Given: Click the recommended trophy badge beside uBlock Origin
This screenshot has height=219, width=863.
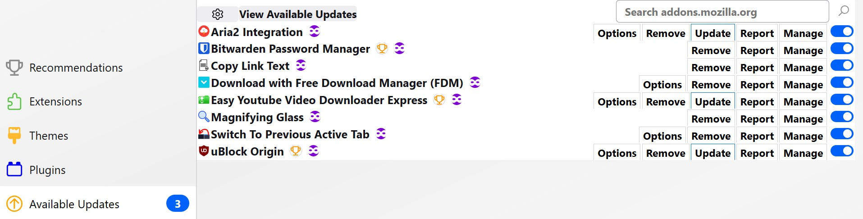Looking at the screenshot, I should (296, 151).
